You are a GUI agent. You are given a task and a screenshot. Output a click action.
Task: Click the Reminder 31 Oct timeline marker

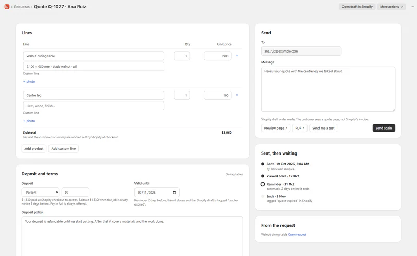pyautogui.click(x=263, y=184)
